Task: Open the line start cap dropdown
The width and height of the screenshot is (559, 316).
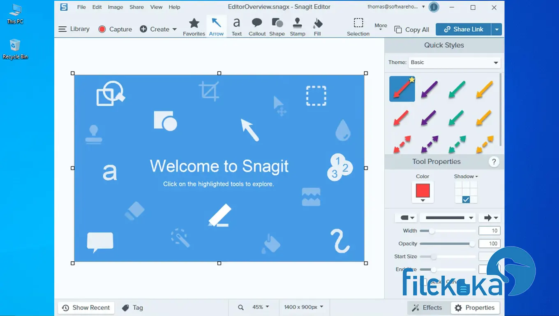Action: click(x=406, y=218)
